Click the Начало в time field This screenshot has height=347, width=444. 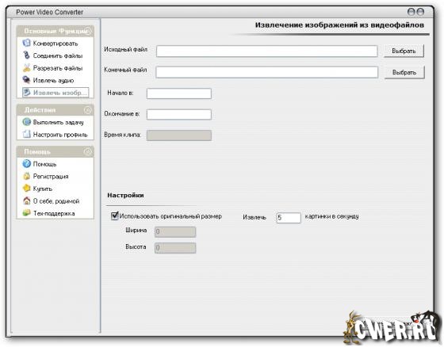[x=179, y=93]
